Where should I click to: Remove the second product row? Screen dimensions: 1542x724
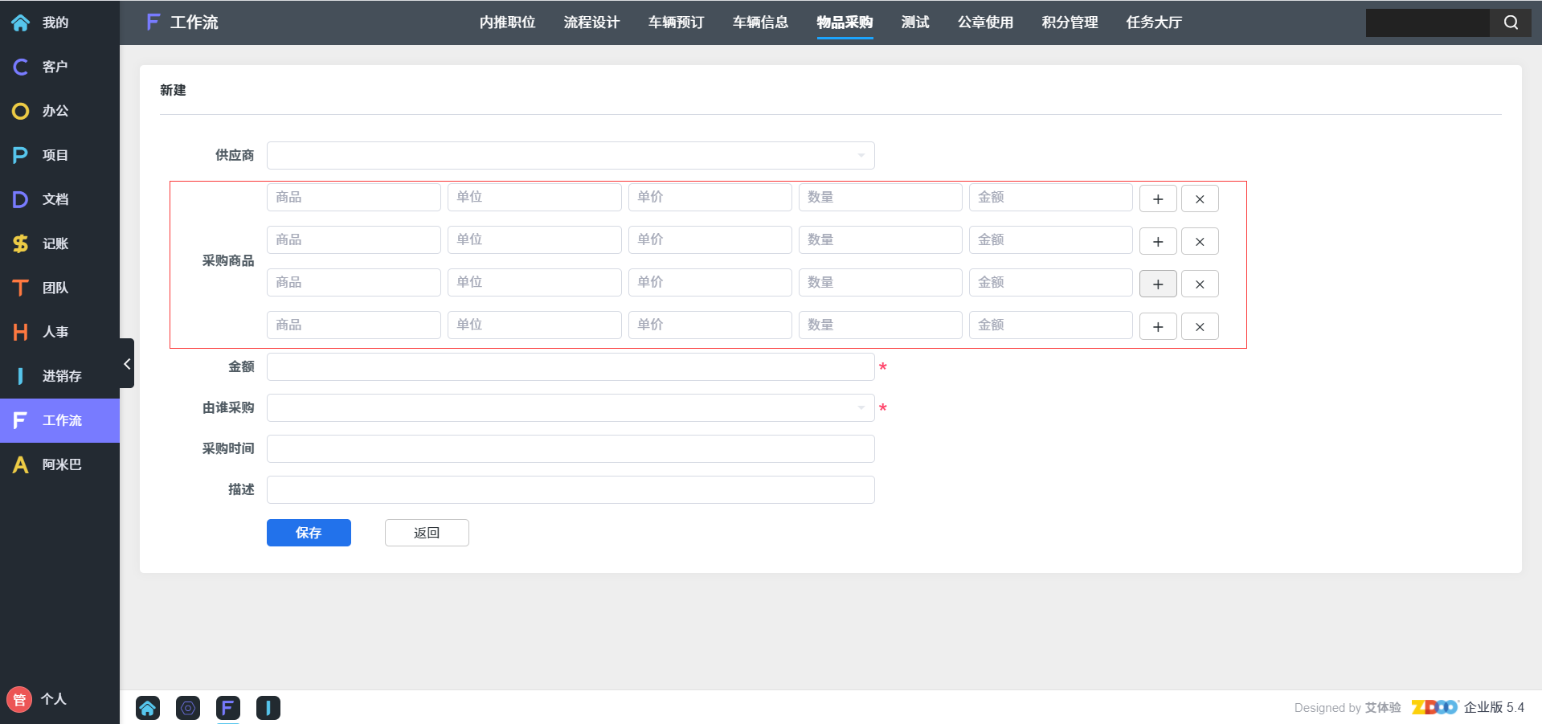pyautogui.click(x=1200, y=241)
